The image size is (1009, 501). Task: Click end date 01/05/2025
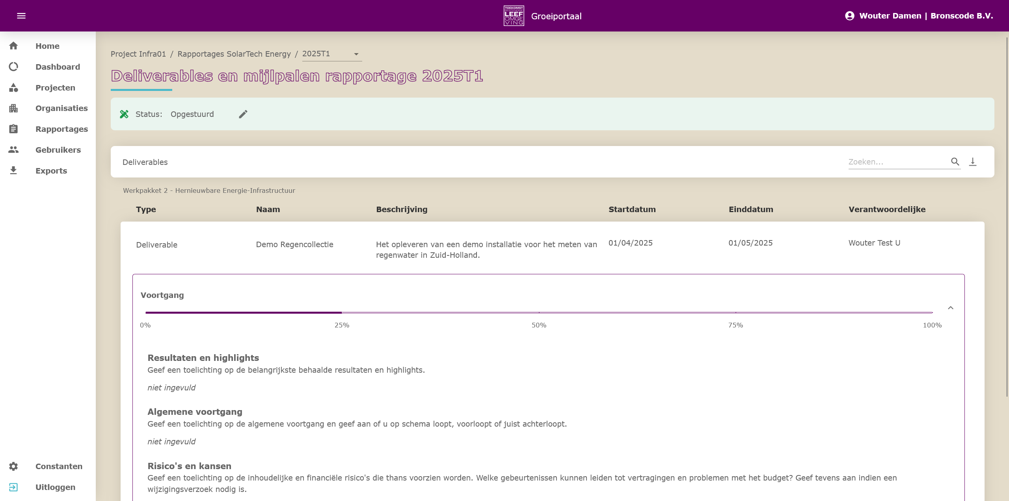pos(750,243)
